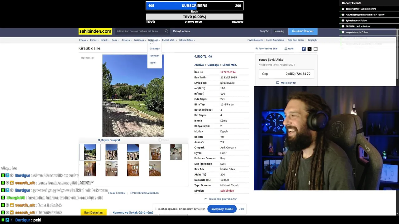Open Favori Aramalarım
The height and width of the screenshot is (224, 399).
coord(275,40)
